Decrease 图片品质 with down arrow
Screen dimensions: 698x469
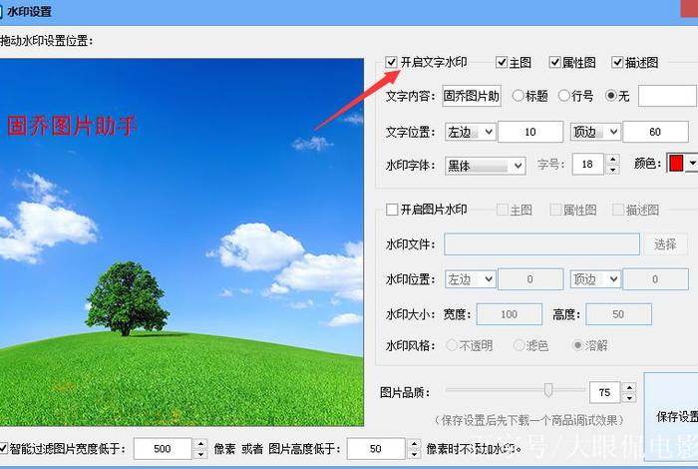coord(629,398)
